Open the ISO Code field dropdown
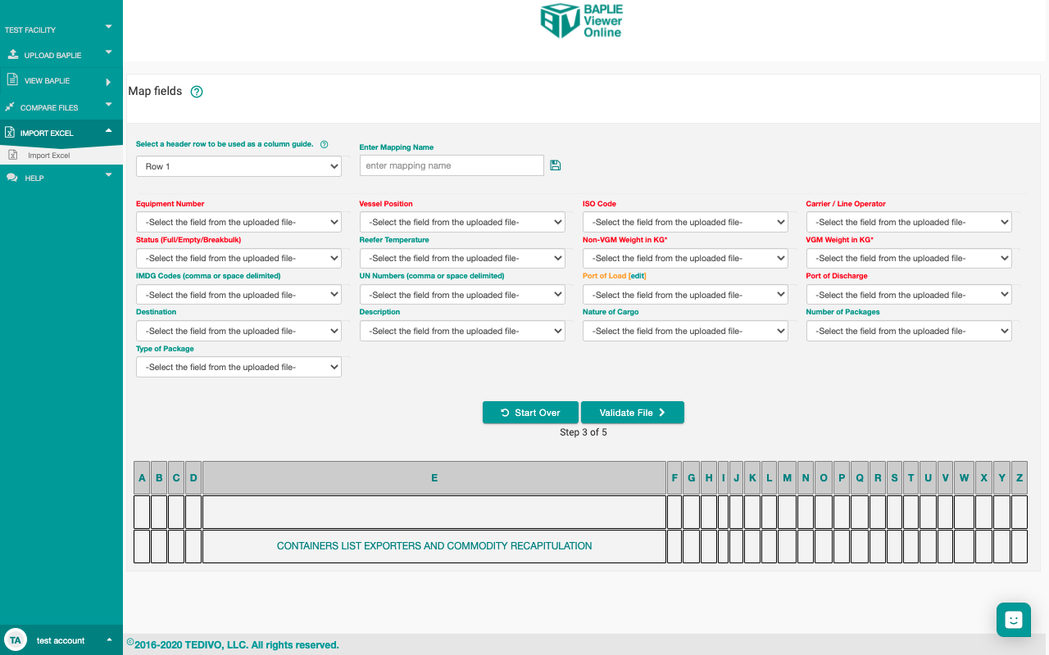The height and width of the screenshot is (655, 1049). coord(685,222)
